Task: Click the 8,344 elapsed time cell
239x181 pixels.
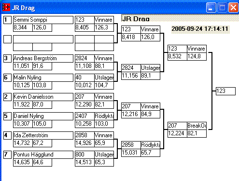Action: [23, 27]
